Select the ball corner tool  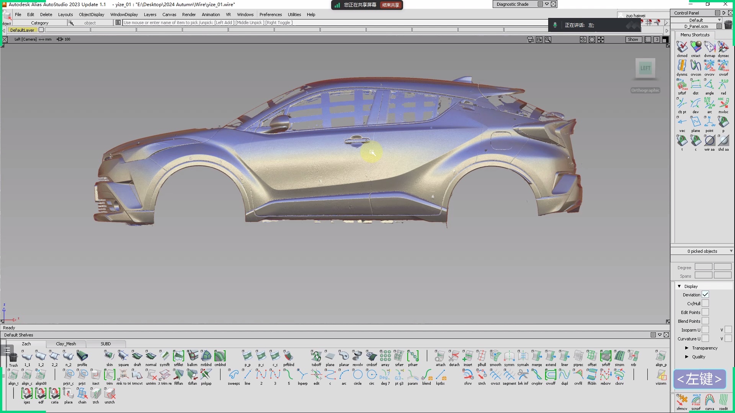pos(192,356)
